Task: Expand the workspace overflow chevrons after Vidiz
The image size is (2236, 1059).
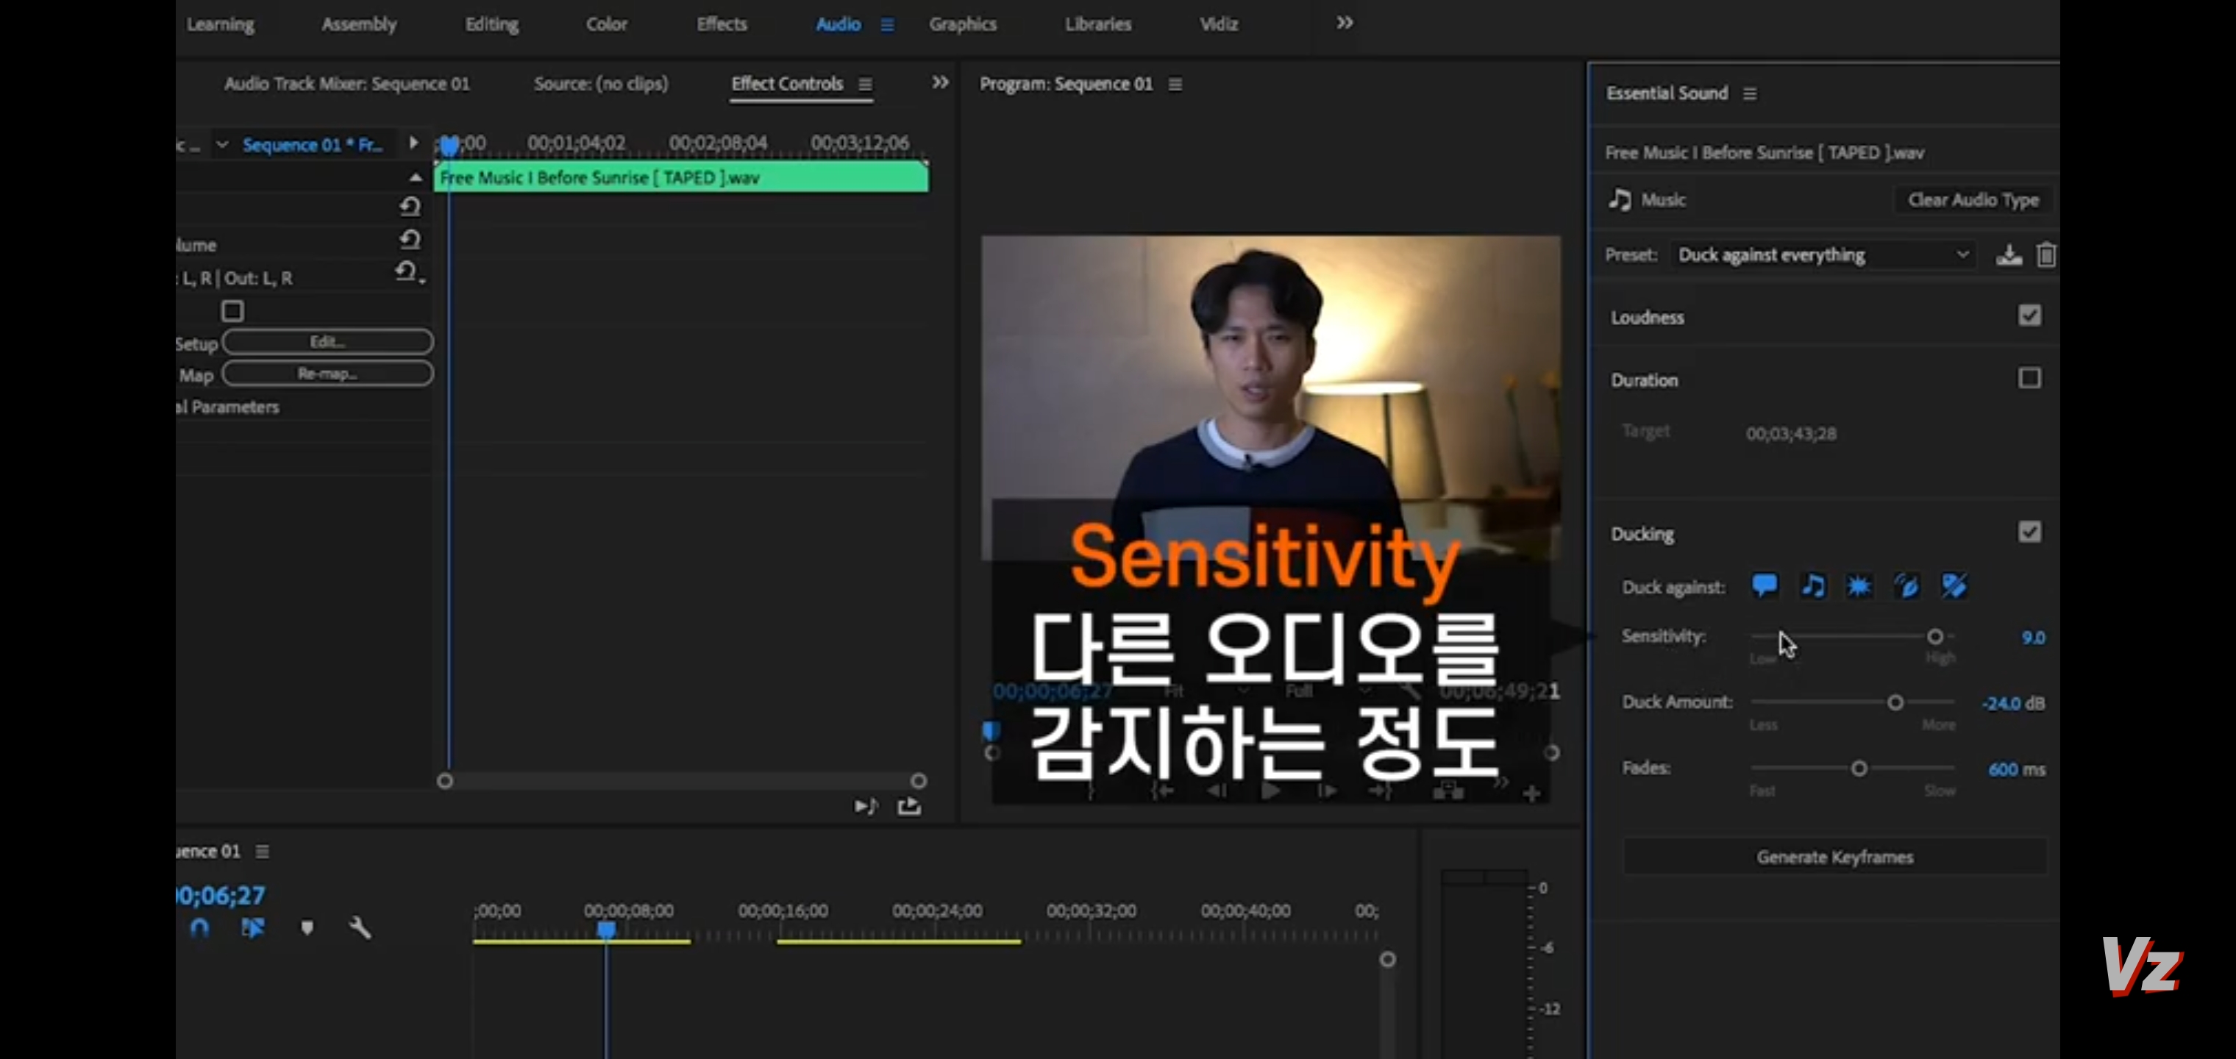Action: 1344,24
